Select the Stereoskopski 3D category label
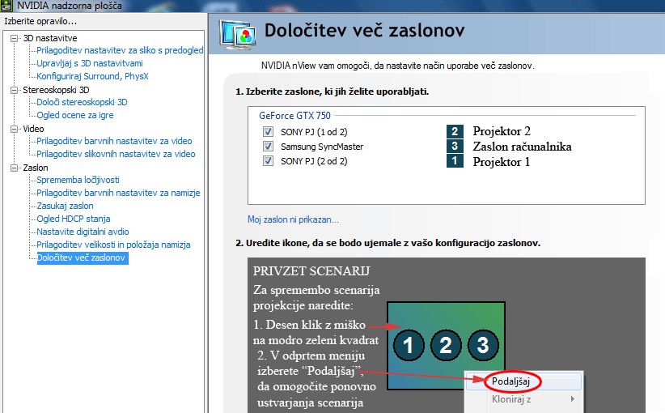The image size is (665, 413). (x=56, y=90)
